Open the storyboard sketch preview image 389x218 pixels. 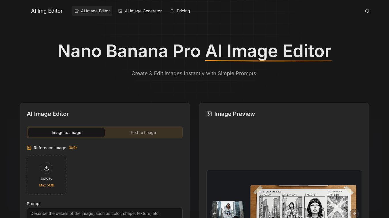(303, 201)
